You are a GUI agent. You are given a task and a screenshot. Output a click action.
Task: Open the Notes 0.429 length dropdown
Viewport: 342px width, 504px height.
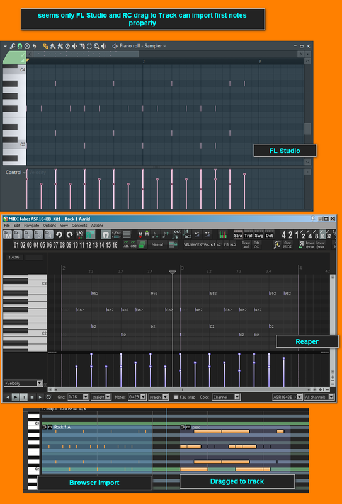tap(137, 398)
